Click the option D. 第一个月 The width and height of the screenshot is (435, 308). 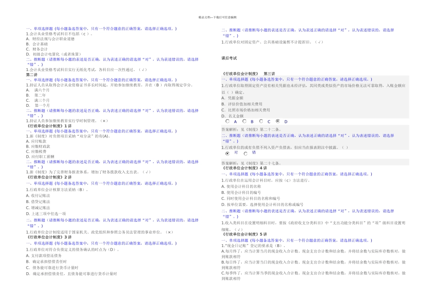[x=38, y=105]
